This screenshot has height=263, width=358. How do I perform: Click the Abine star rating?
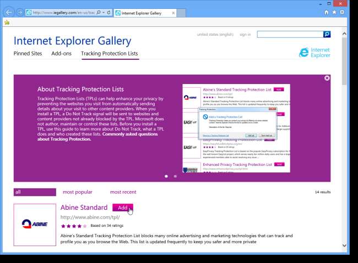point(74,226)
